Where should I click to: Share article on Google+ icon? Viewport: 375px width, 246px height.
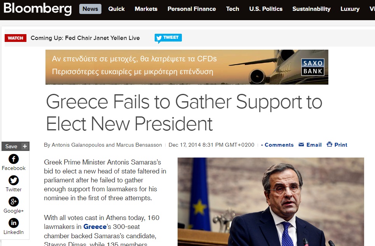click(x=14, y=202)
